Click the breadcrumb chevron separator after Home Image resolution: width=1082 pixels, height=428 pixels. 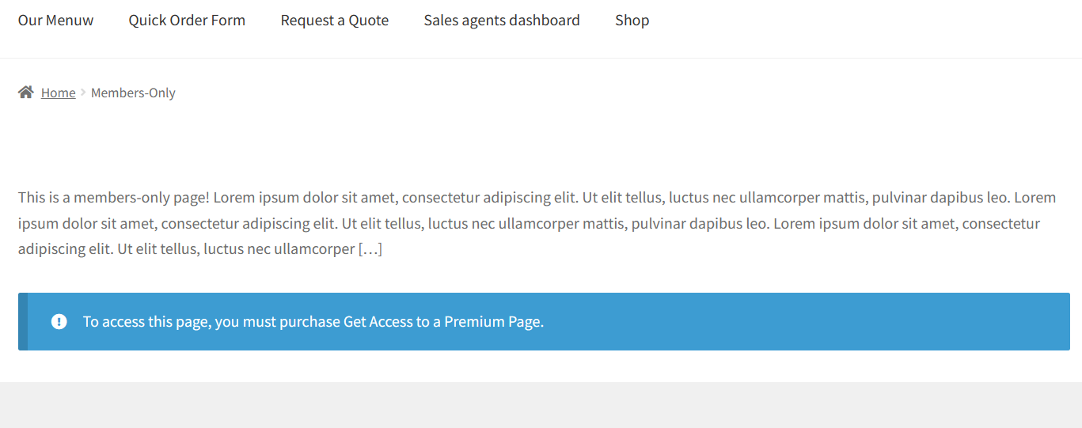pyautogui.click(x=83, y=93)
